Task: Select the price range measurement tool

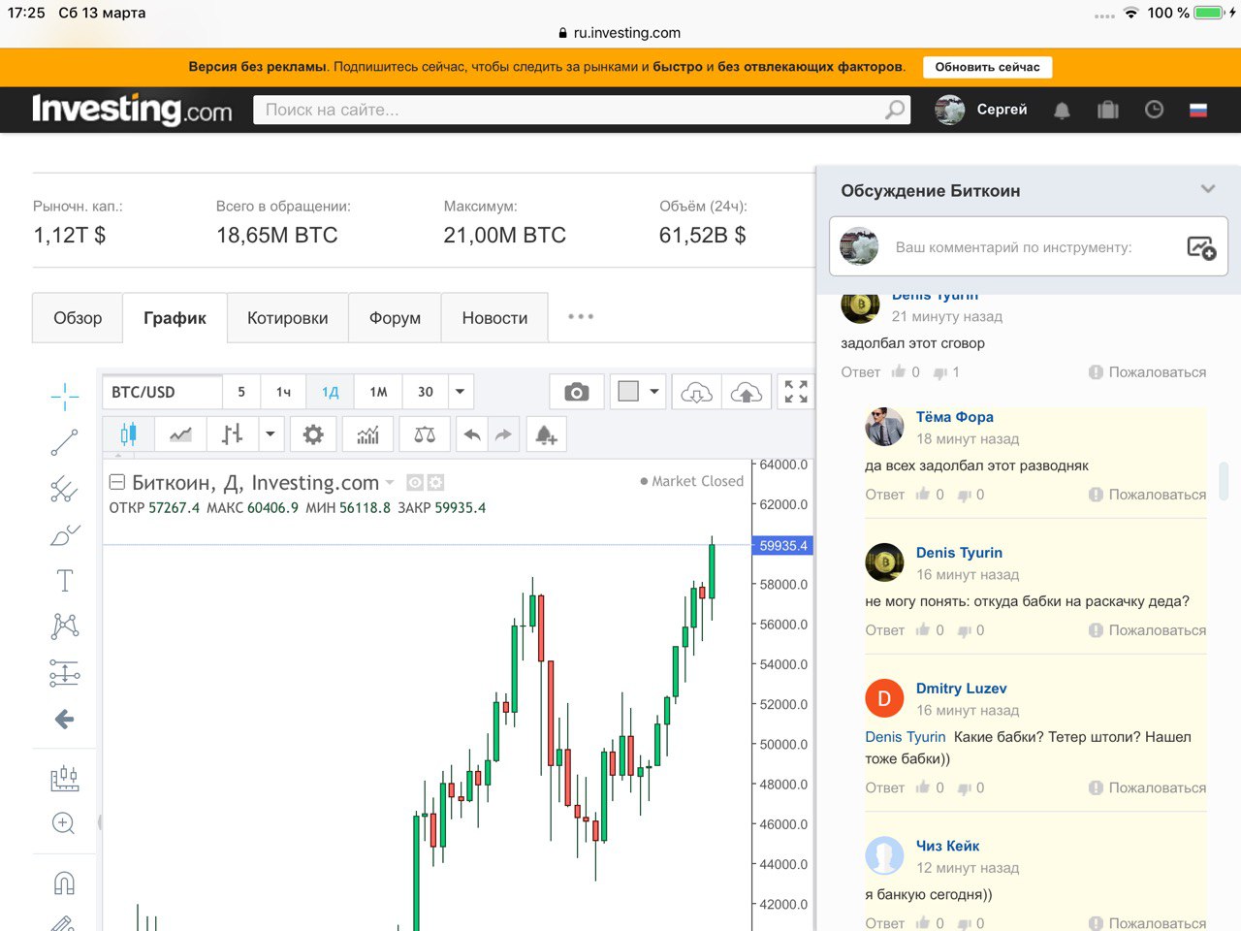Action: (64, 673)
